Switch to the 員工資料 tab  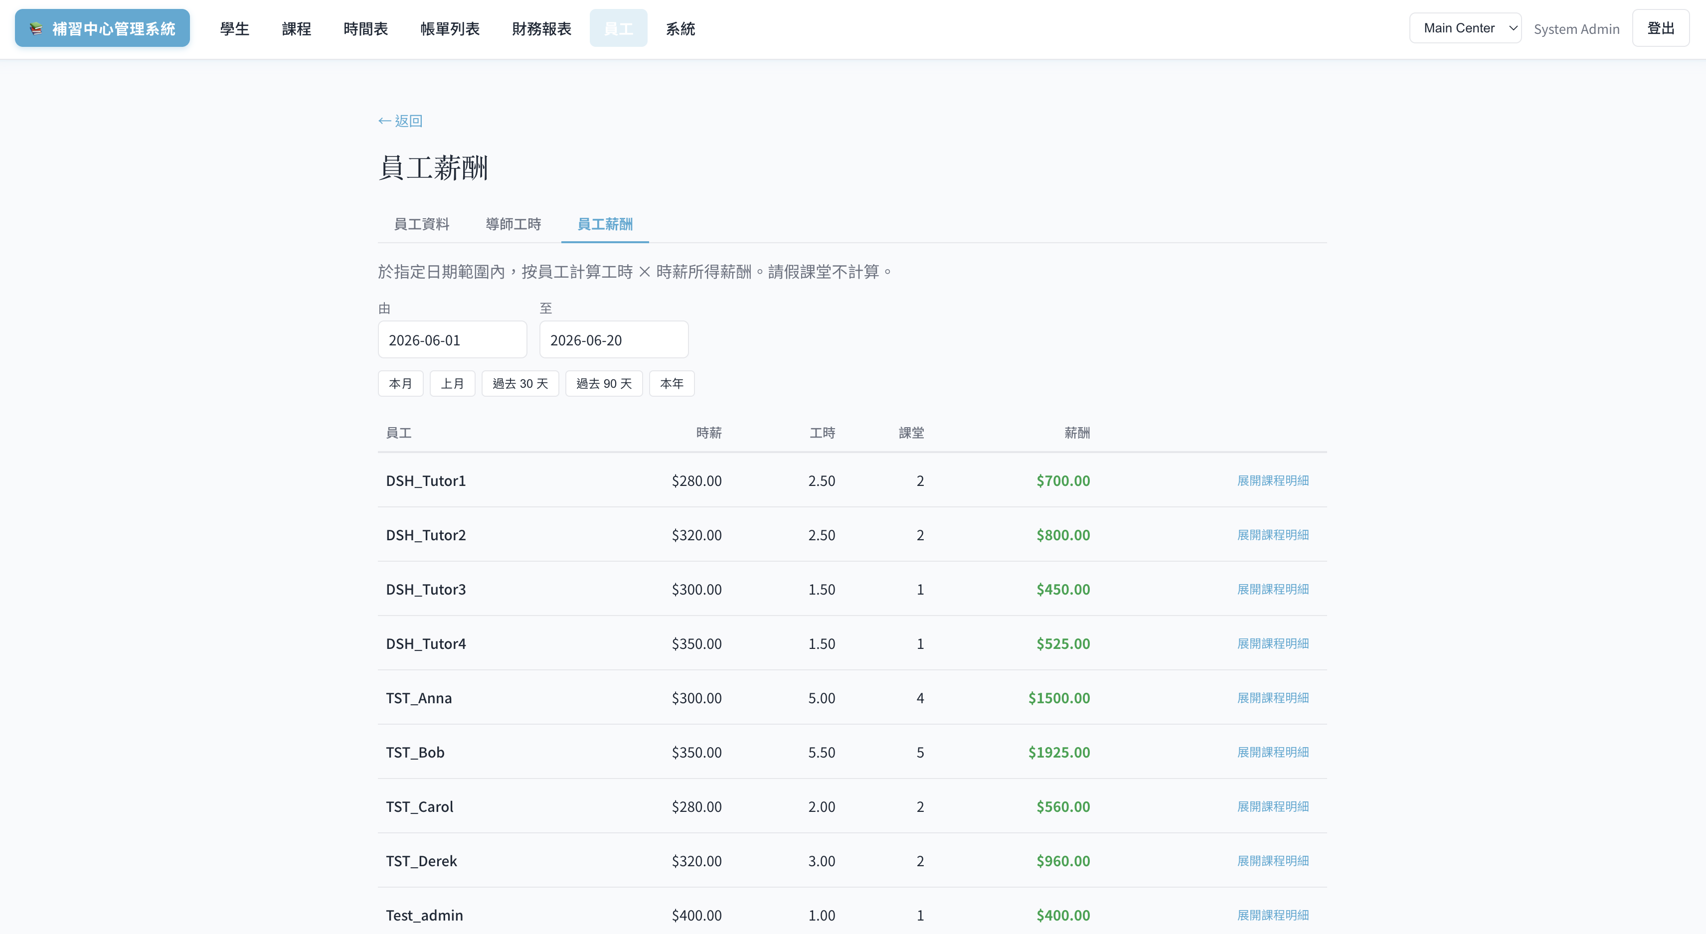click(421, 224)
